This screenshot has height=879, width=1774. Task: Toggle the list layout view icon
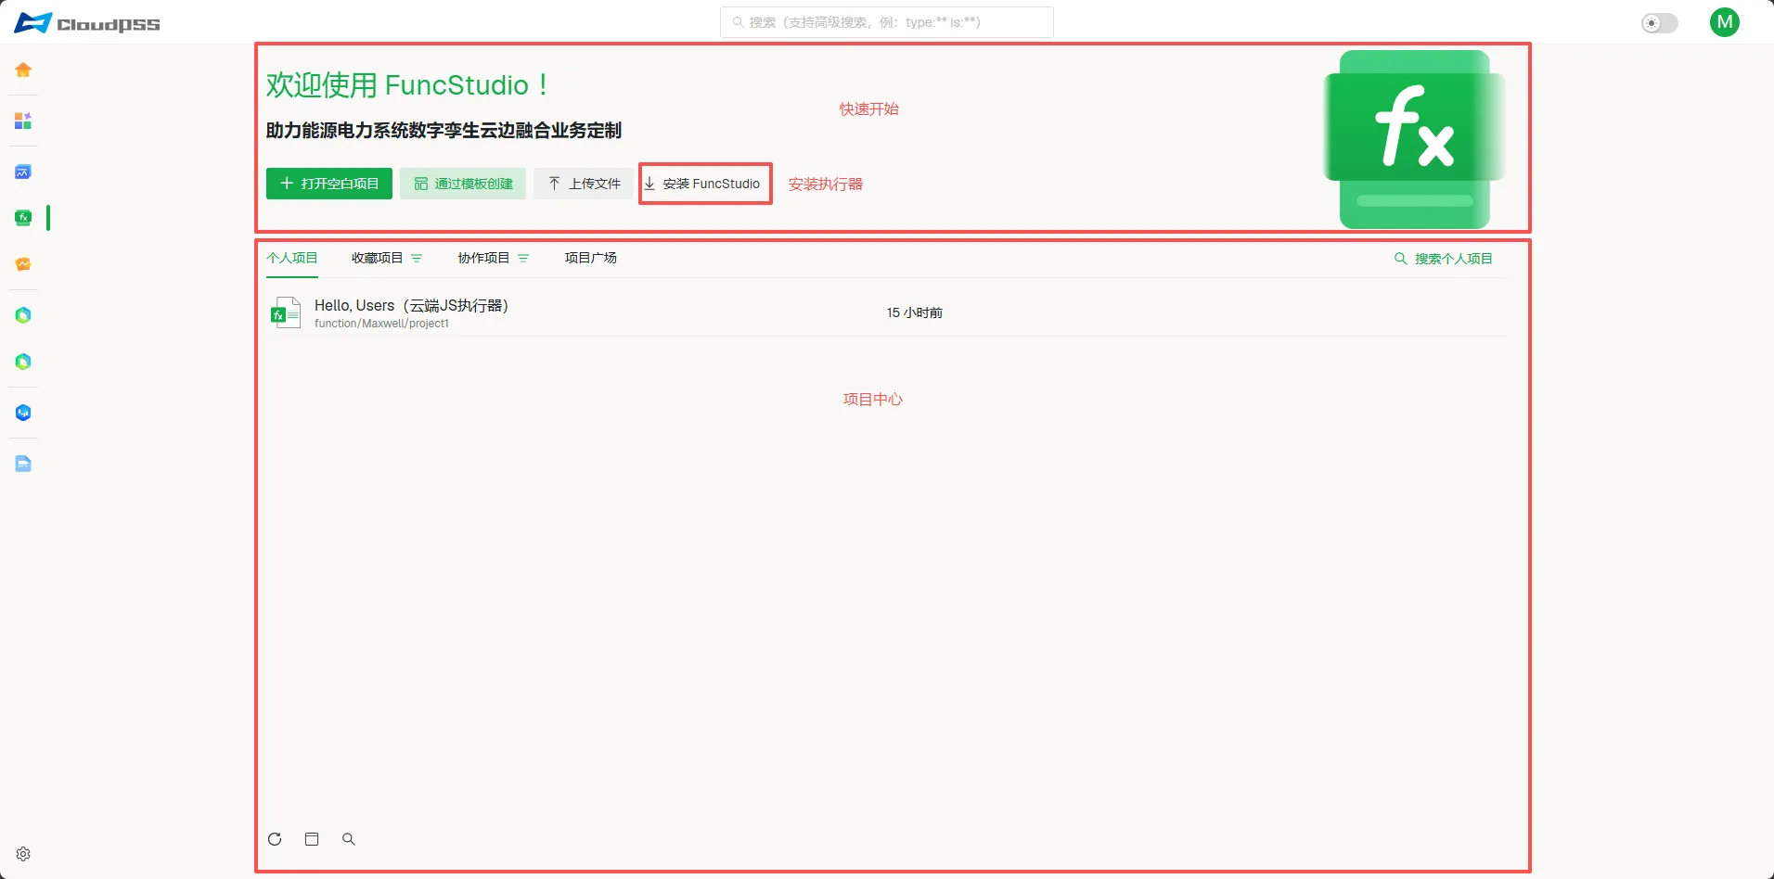point(312,839)
